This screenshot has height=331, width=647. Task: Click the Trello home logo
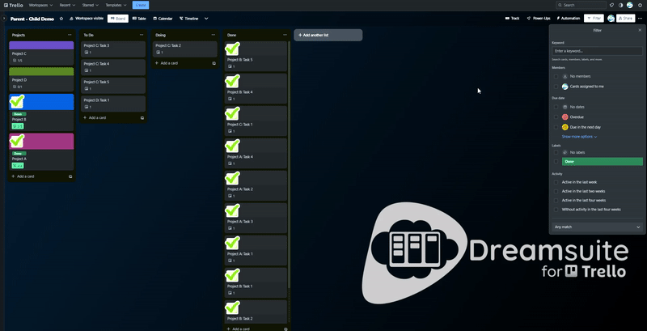13,6
